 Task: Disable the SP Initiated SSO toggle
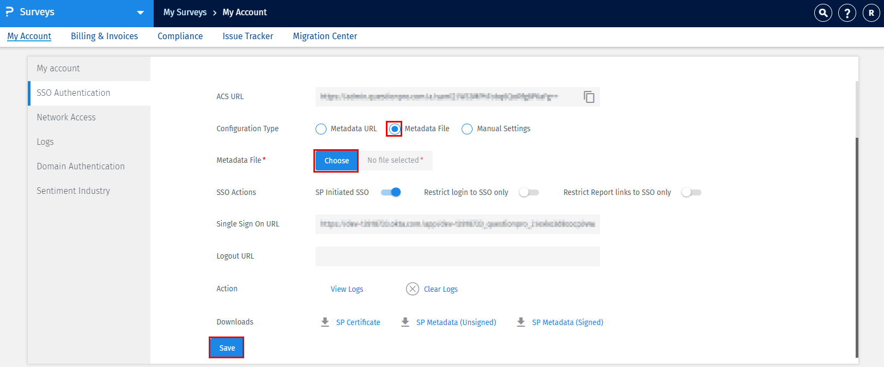(x=391, y=192)
